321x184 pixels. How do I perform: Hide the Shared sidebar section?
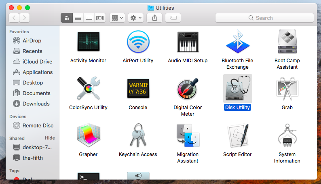coord(50,138)
